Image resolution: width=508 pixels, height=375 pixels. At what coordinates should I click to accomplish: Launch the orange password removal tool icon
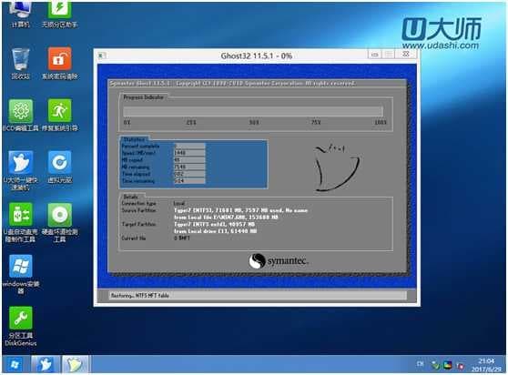(x=59, y=64)
